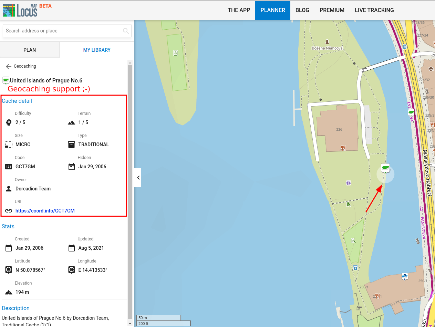
Task: Go back to Geocaching list
Action: [9, 66]
